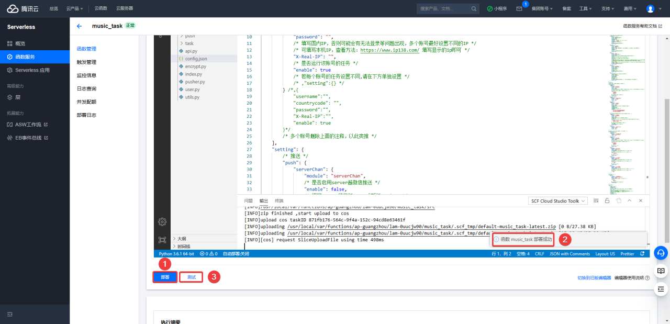The height and width of the screenshot is (324, 670).
Task: Open the blue customer support headset icon
Action: [x=661, y=253]
